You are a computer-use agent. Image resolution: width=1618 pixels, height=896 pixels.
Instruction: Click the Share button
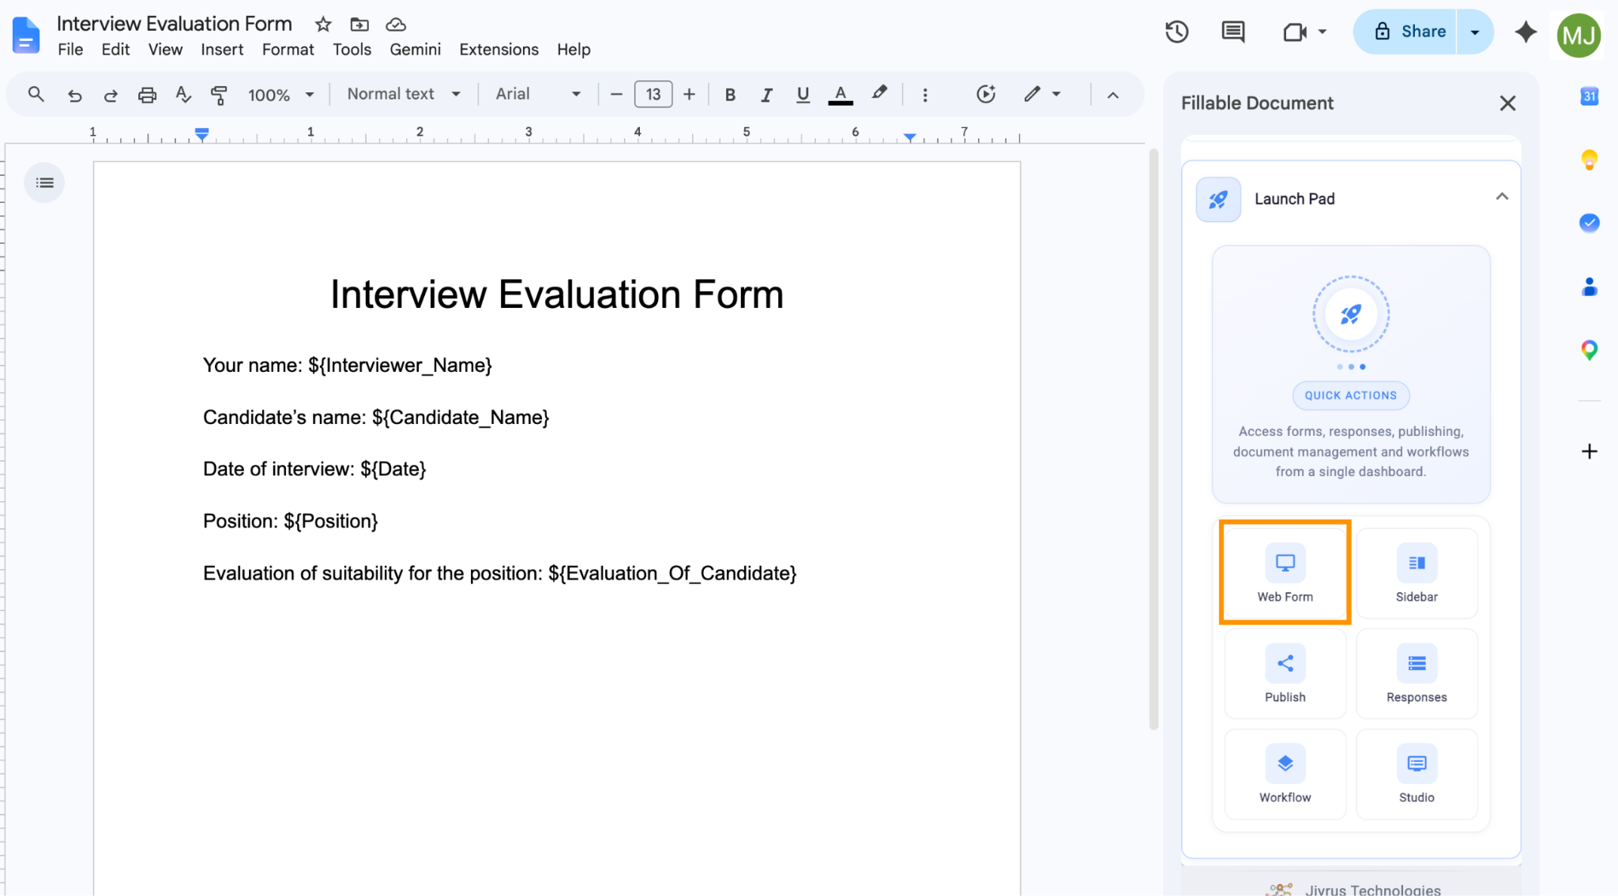[x=1405, y=32]
